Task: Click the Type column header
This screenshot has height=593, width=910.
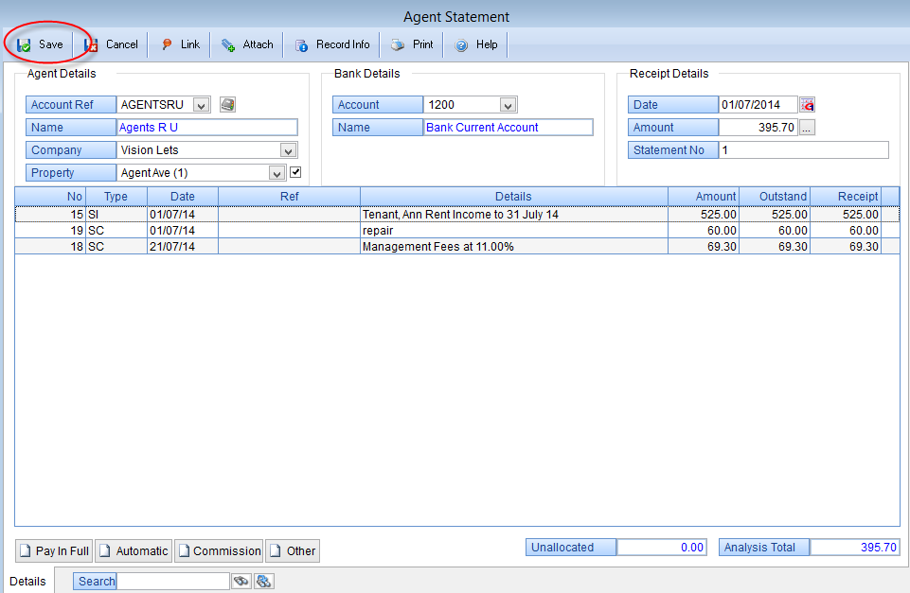Action: 116,197
